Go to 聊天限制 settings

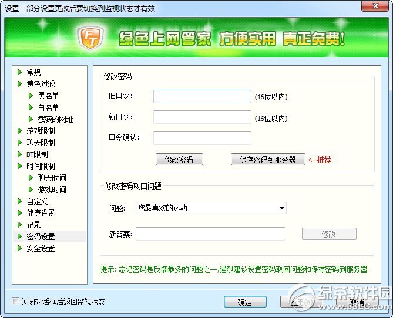(x=41, y=143)
